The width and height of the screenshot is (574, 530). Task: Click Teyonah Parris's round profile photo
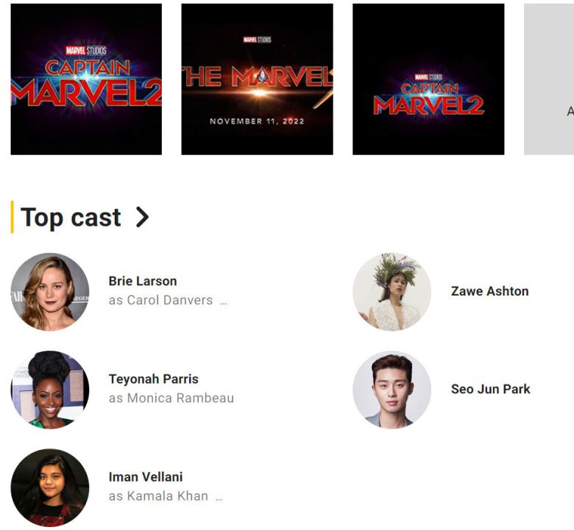50,390
